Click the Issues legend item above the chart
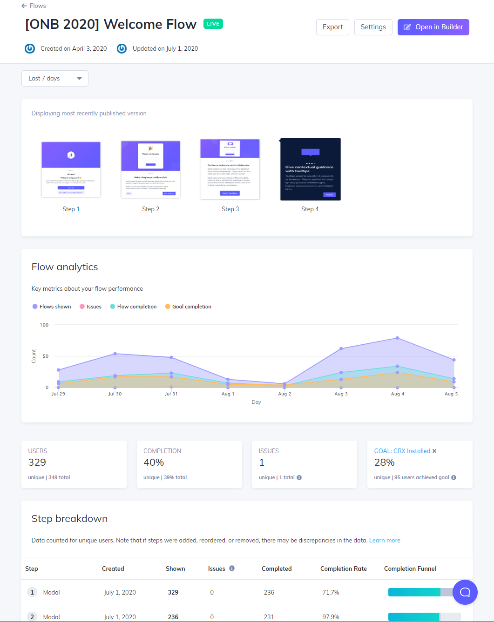Image resolution: width=494 pixels, height=622 pixels. coord(90,306)
